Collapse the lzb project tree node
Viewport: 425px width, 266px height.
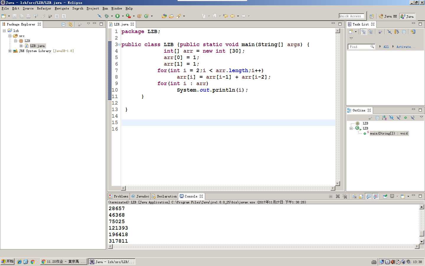click(4, 31)
